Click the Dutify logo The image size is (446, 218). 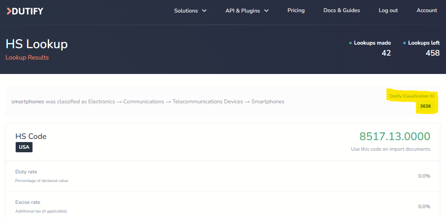click(x=25, y=11)
